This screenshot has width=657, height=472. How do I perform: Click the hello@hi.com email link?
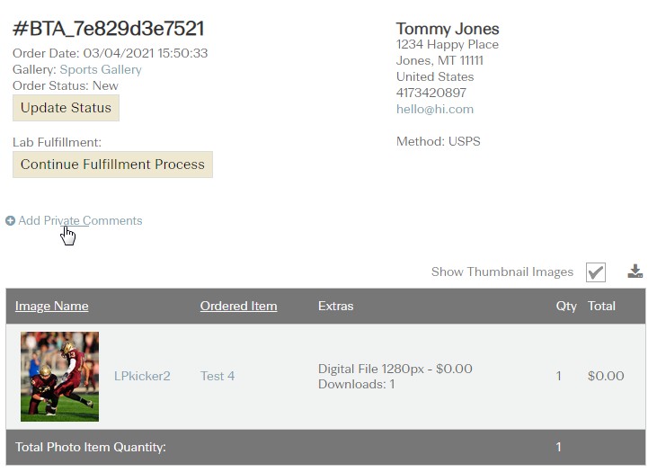click(435, 109)
